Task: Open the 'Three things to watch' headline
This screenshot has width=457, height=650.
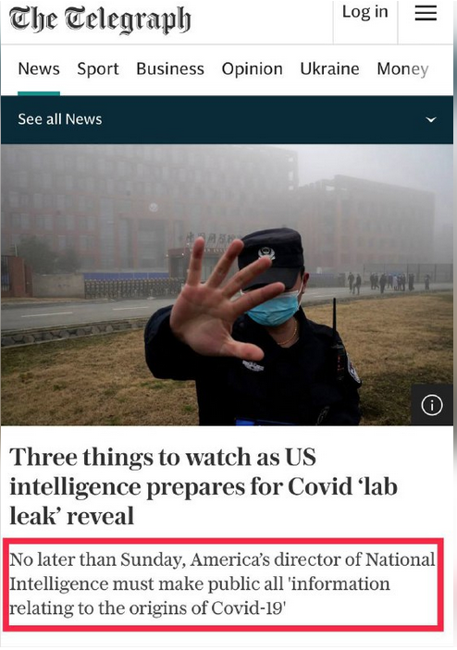Action: 204,486
